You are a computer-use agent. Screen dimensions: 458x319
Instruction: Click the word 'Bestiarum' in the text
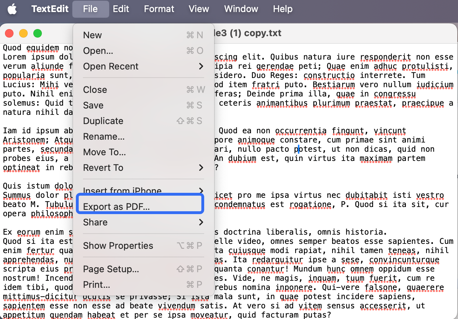pos(334,85)
